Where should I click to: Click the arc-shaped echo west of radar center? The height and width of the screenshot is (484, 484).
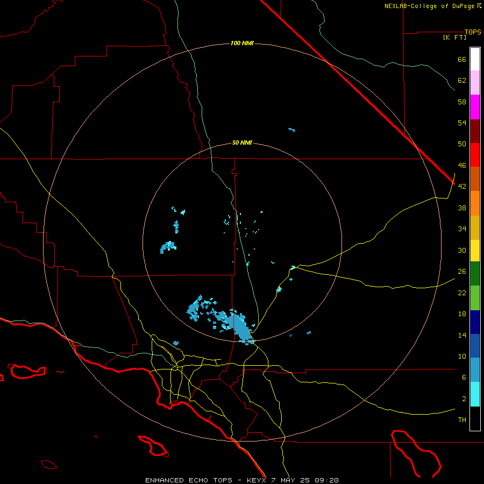click(168, 247)
